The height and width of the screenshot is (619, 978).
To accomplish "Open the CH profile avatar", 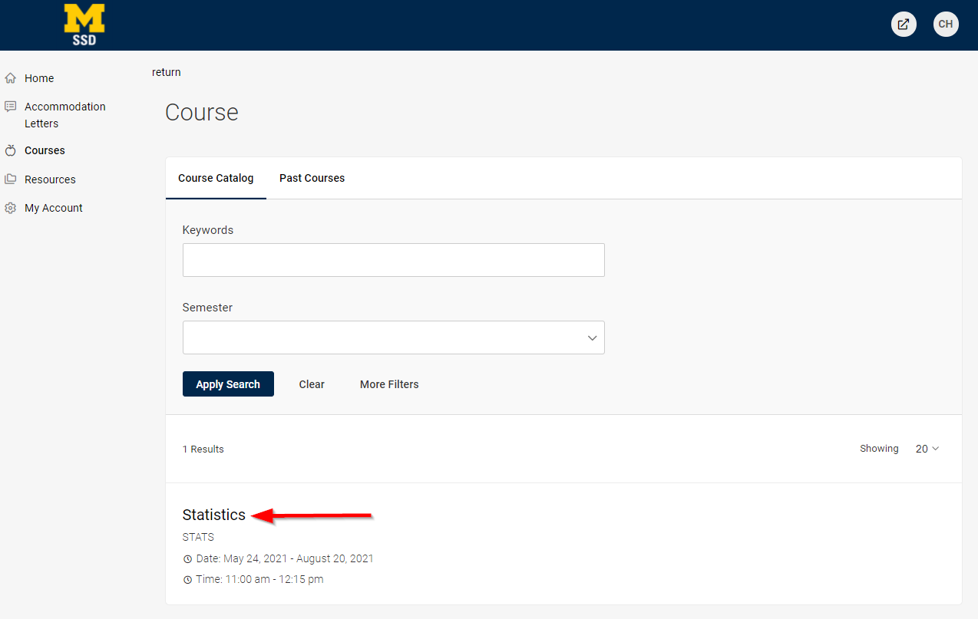I will [945, 24].
